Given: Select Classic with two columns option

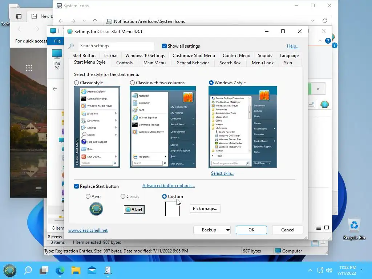Looking at the screenshot, I should (132, 83).
